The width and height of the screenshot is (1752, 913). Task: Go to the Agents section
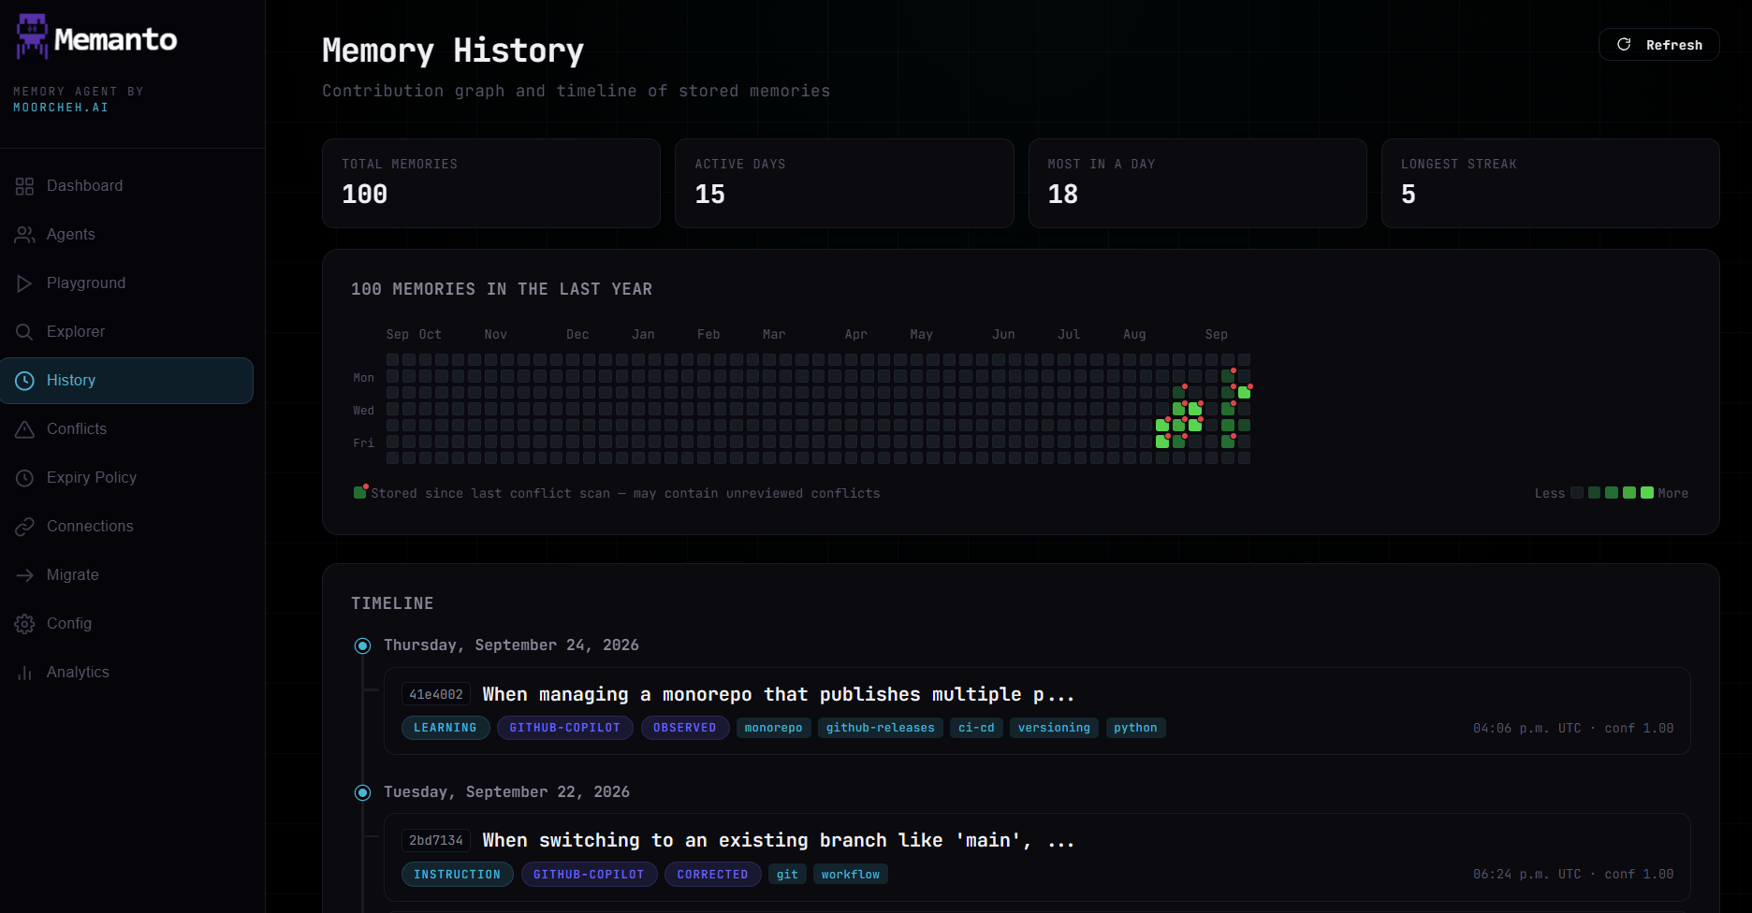[x=126, y=235]
